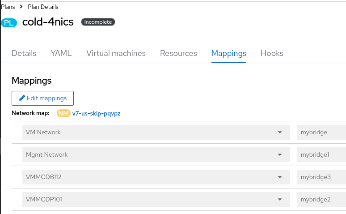Open the YAML tab

61,53
